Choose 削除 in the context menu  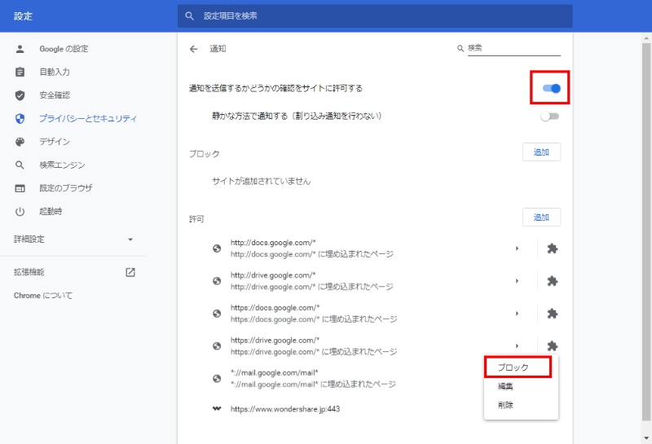521,405
